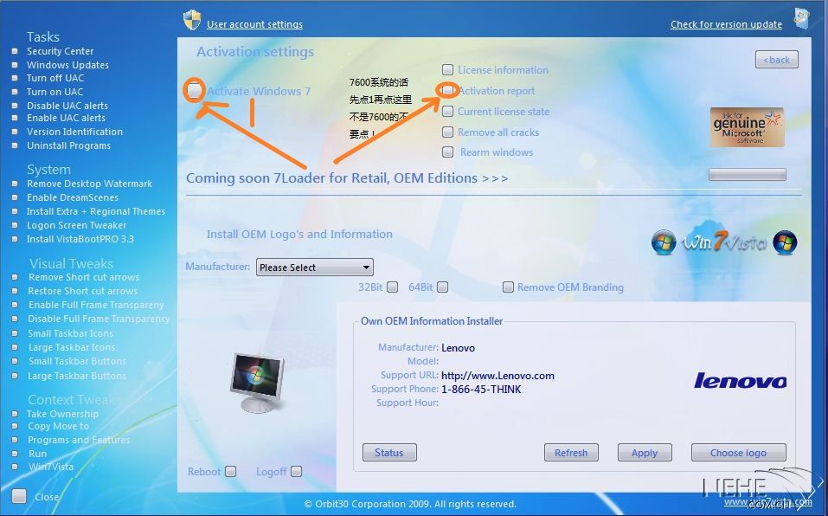The image size is (828, 516).
Task: Select Remove Desktop Watermark
Action: coord(89,184)
